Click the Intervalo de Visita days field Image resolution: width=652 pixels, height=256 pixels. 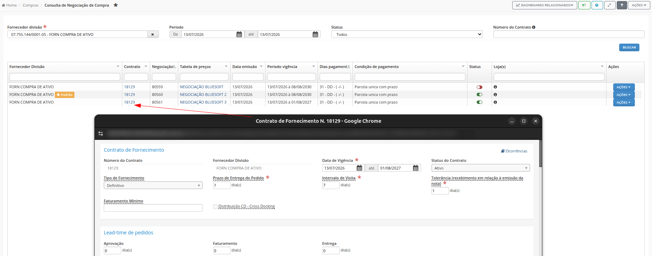coord(331,185)
